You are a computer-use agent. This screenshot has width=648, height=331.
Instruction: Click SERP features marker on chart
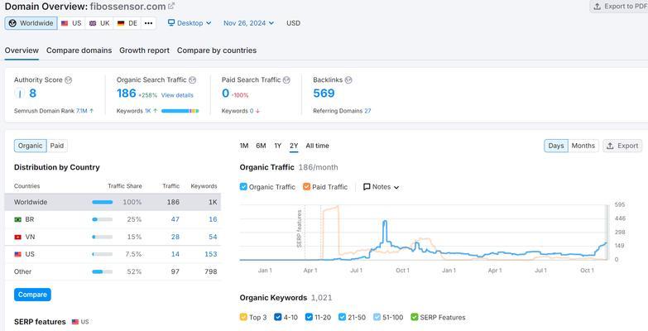300,228
